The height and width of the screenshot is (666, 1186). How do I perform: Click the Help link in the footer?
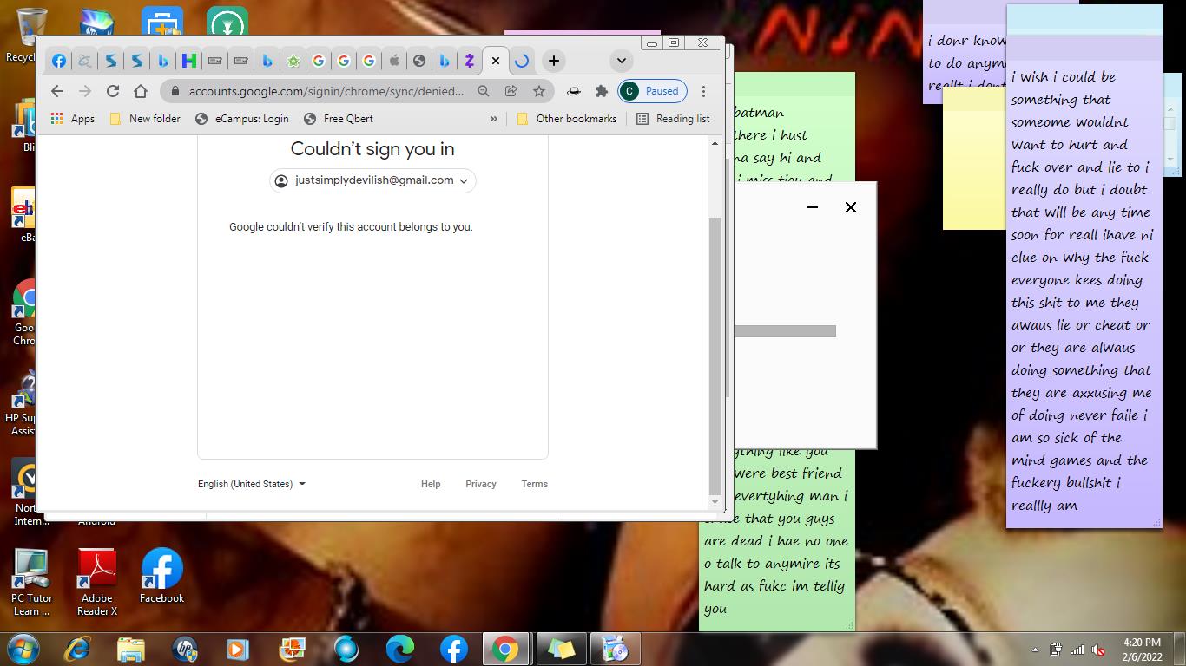point(431,484)
